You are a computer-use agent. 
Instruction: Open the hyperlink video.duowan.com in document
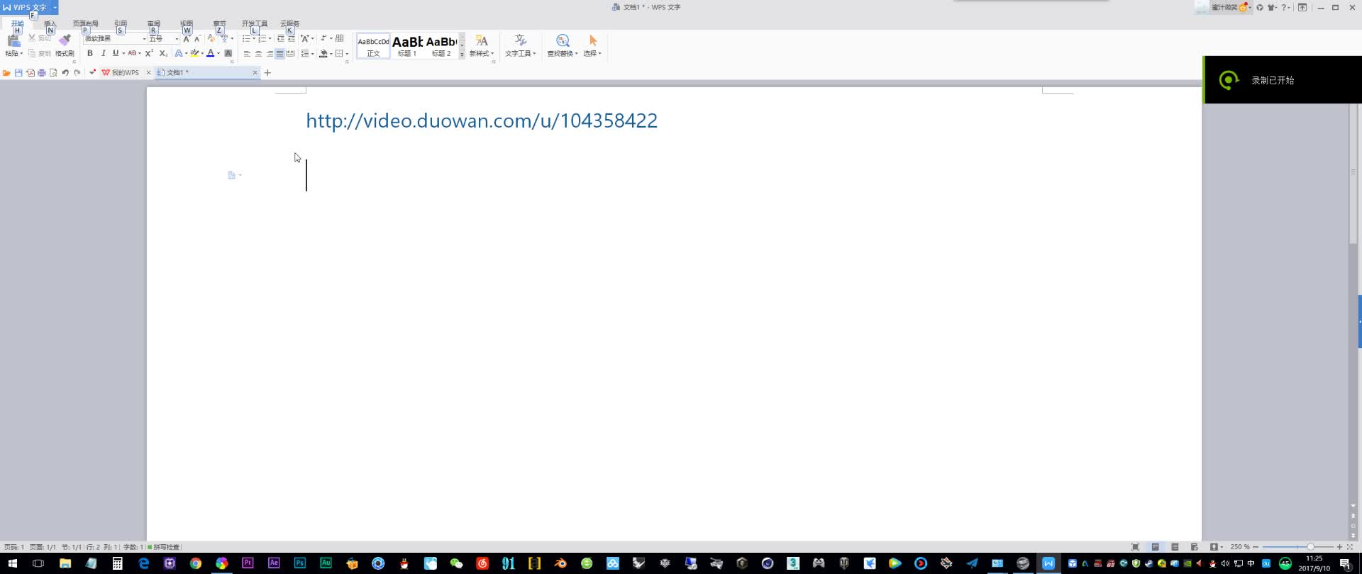click(482, 120)
